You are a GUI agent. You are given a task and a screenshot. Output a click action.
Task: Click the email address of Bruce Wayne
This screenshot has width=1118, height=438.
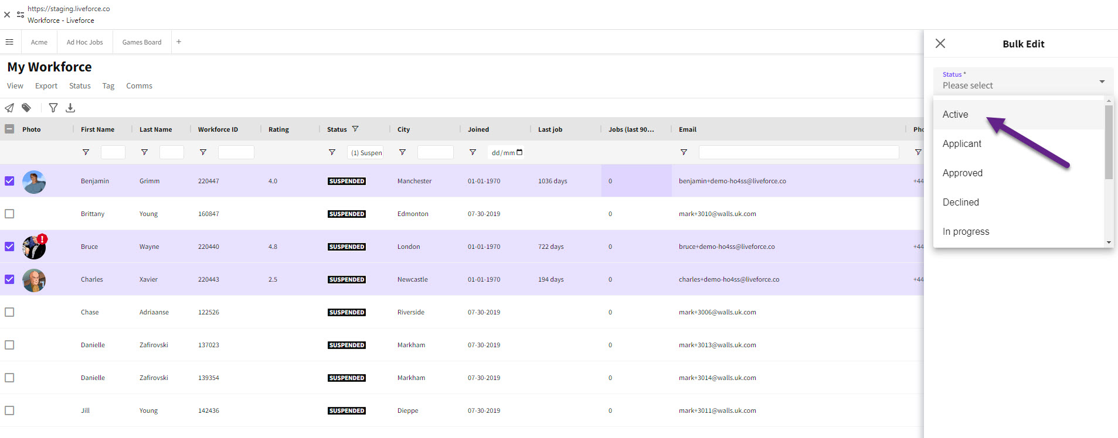point(726,247)
